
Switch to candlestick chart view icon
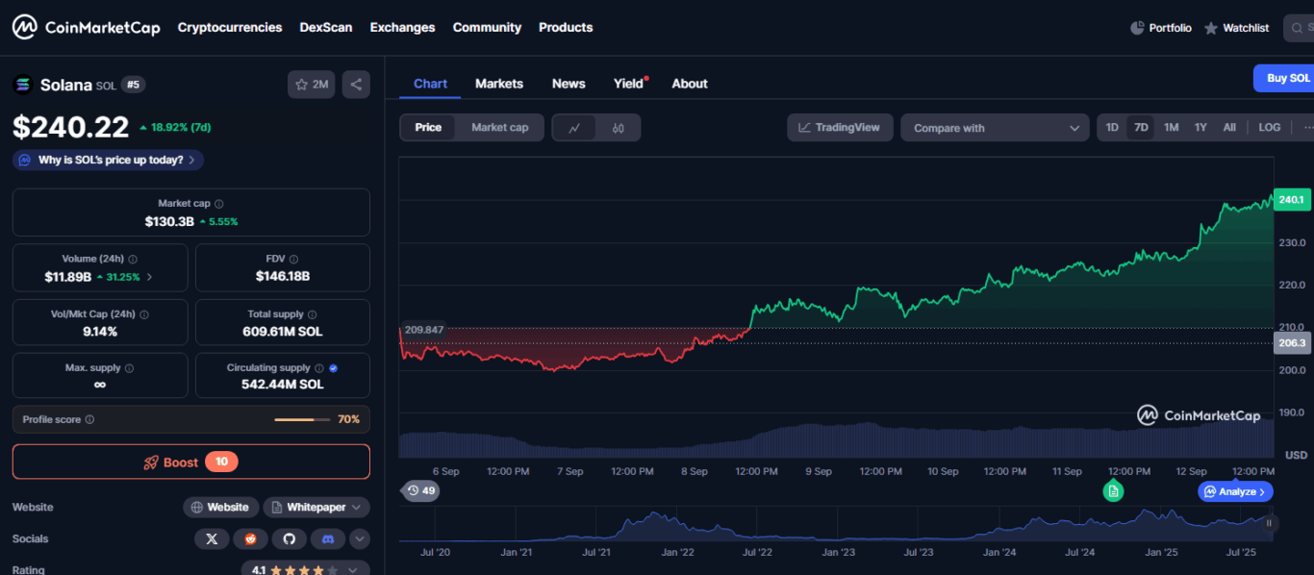pos(619,128)
